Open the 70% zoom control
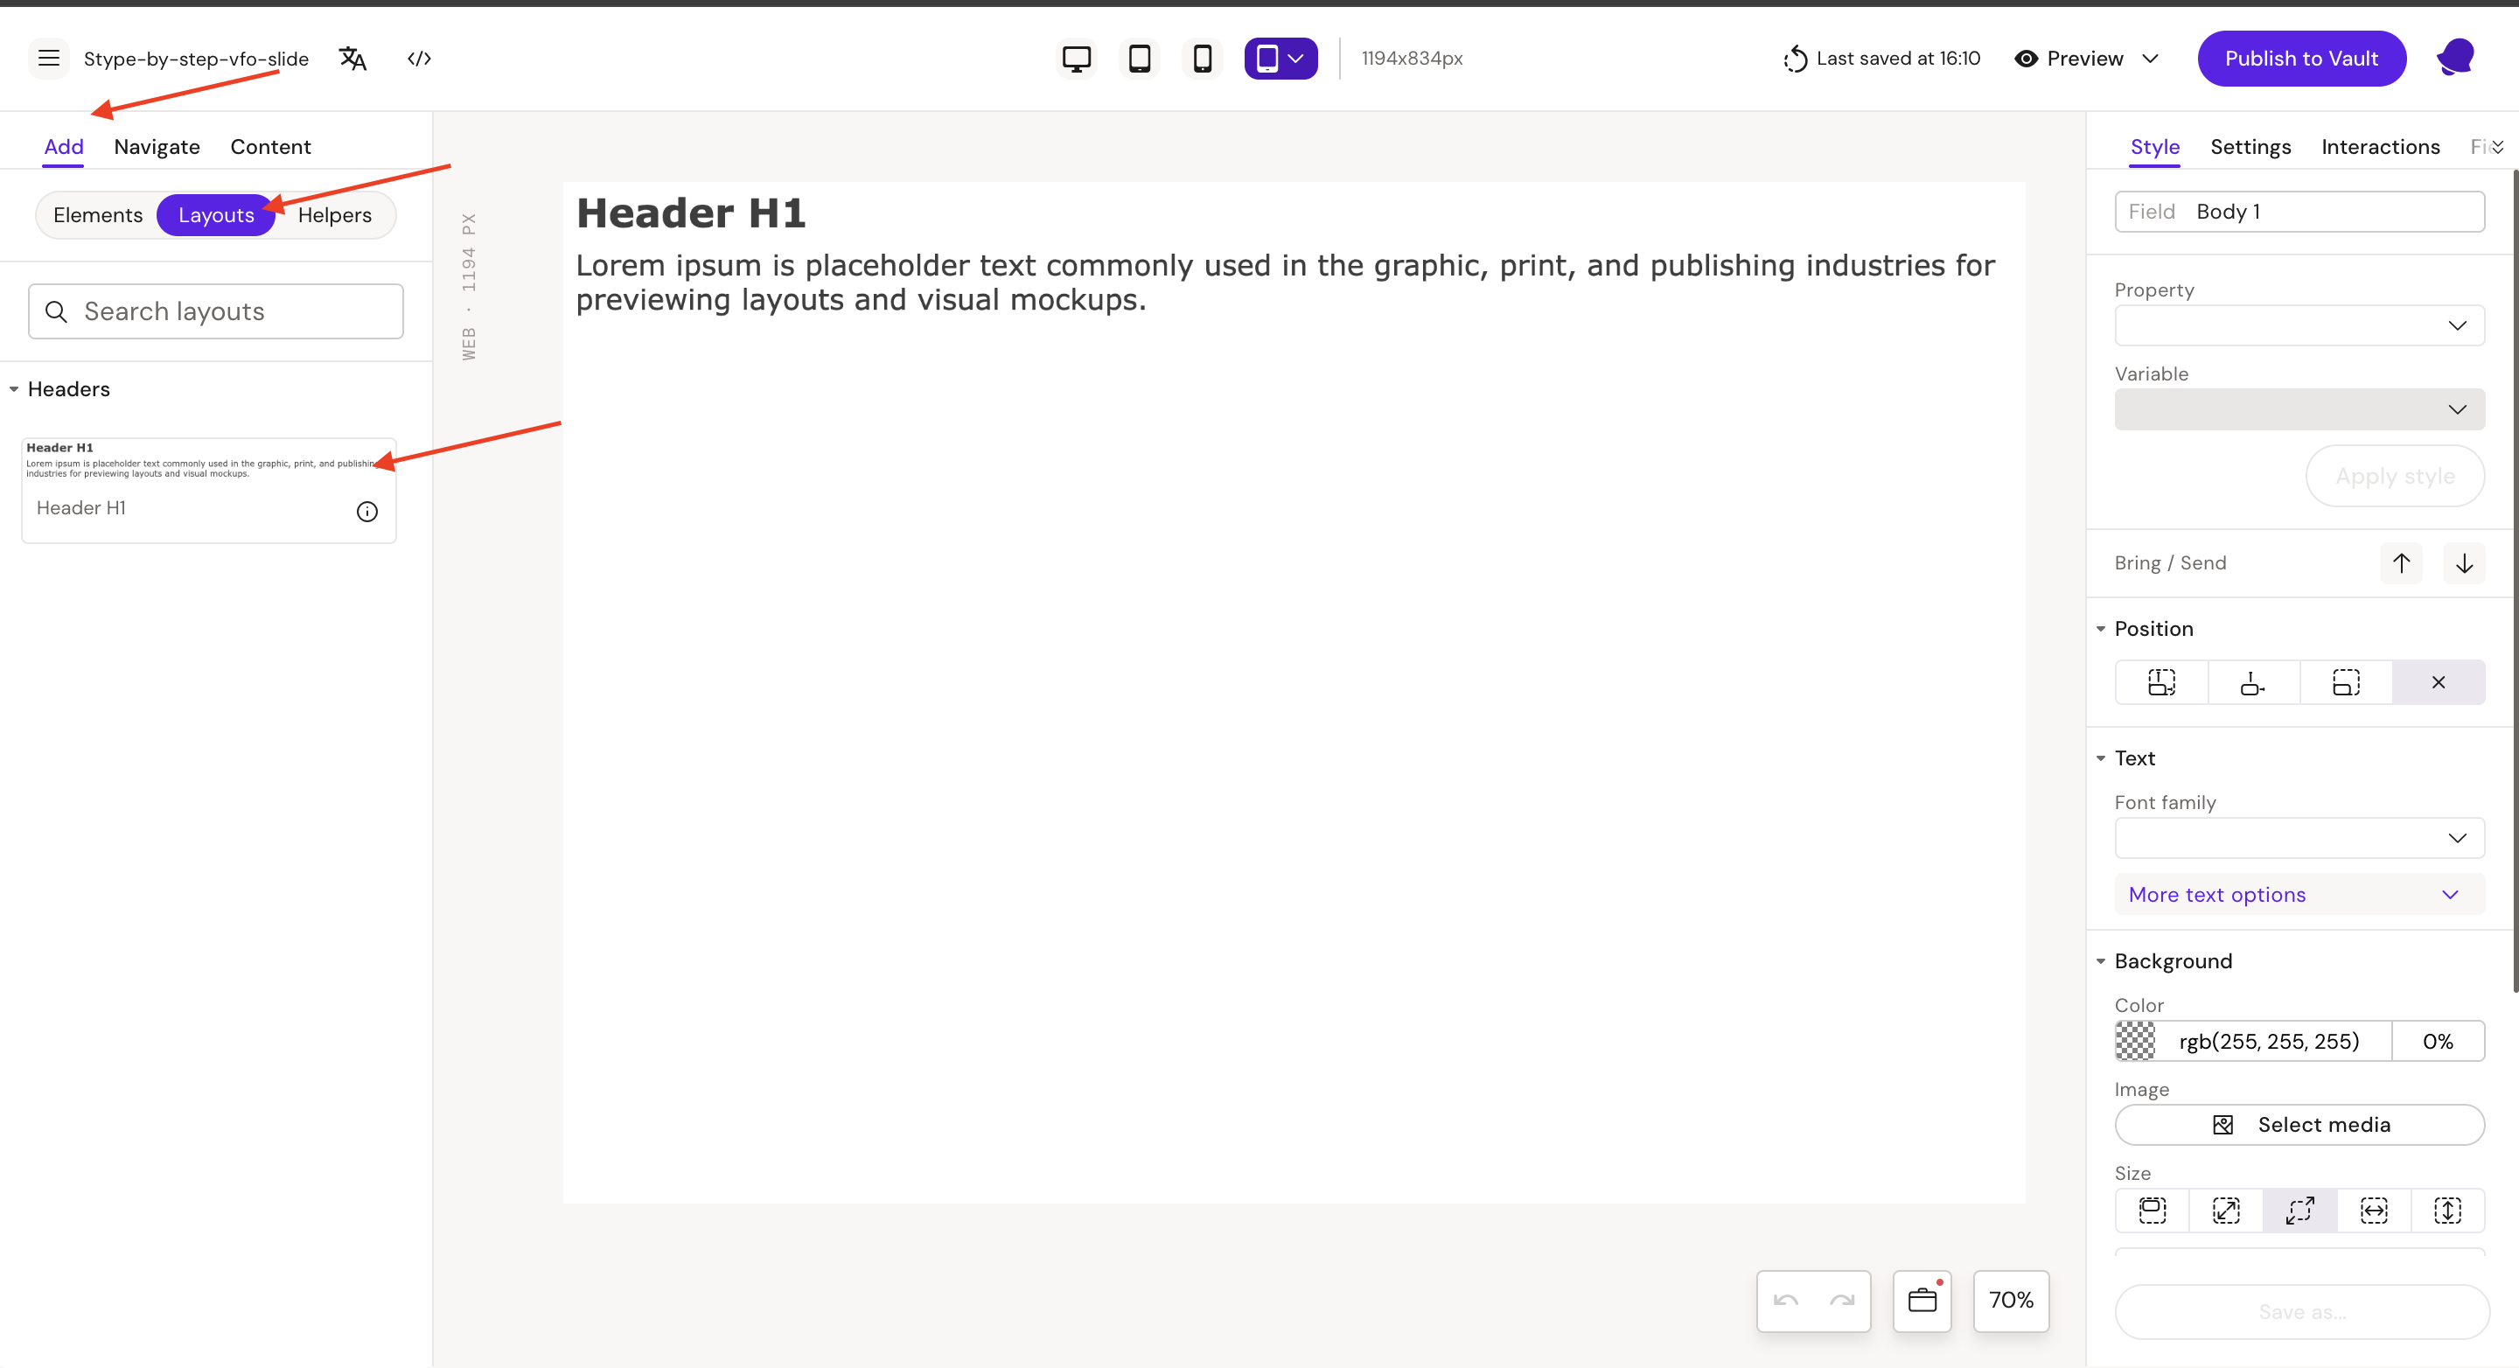 pyautogui.click(x=2011, y=1301)
